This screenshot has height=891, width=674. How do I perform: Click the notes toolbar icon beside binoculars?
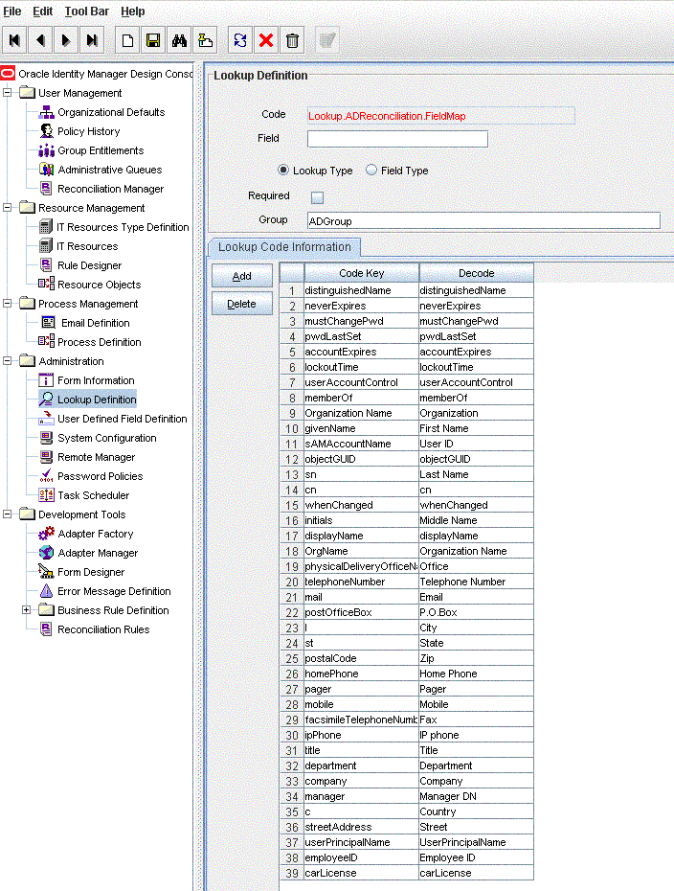(205, 40)
